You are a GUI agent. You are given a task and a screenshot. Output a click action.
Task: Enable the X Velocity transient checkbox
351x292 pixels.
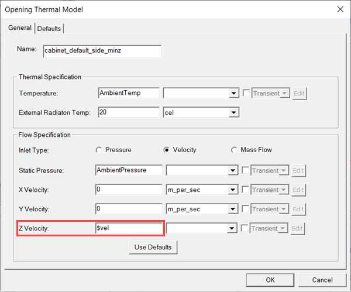pyautogui.click(x=245, y=190)
